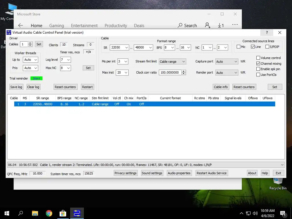
Task: Click the Virtual Audio Cable title icon
Action: click(x=9, y=33)
